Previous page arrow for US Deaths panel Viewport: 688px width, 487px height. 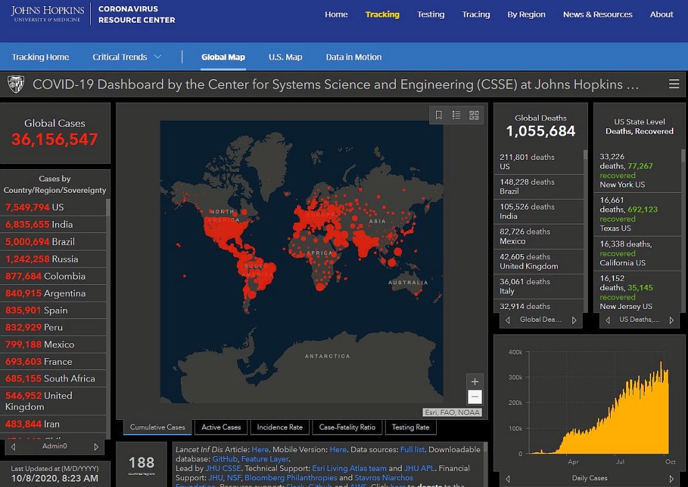pyautogui.click(x=607, y=320)
